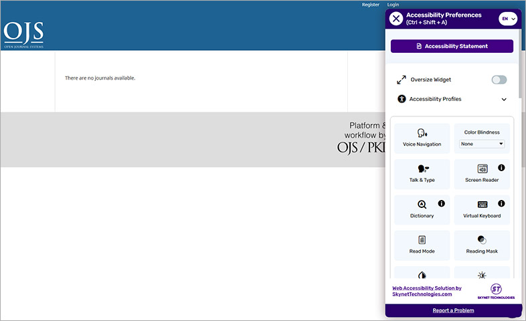The height and width of the screenshot is (321, 526).
Task: Click the 'There are no journals available.' text
Action: coord(100,78)
